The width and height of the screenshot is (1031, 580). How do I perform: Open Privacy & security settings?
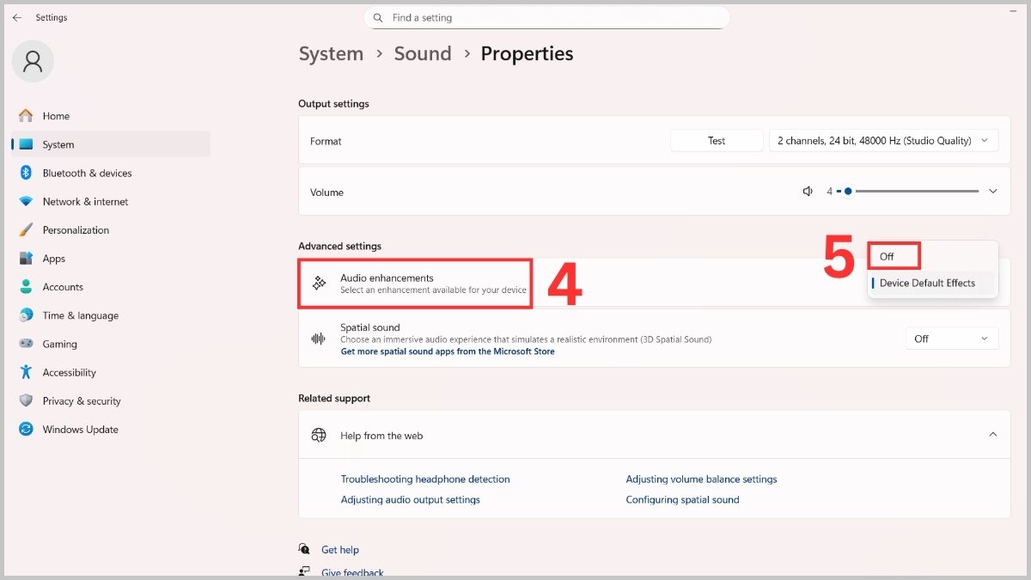click(x=82, y=400)
